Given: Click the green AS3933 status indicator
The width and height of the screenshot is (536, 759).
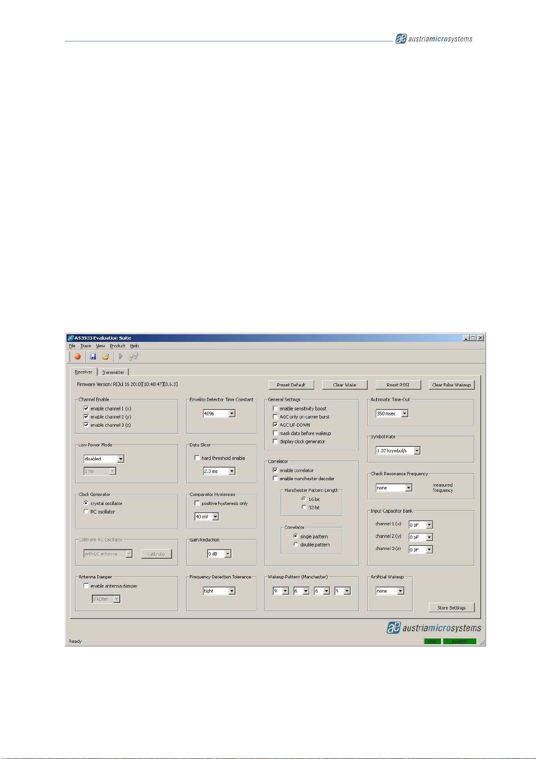Looking at the screenshot, I should tap(459, 641).
